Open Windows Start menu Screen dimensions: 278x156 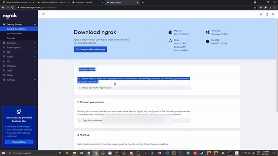[x=3, y=153]
